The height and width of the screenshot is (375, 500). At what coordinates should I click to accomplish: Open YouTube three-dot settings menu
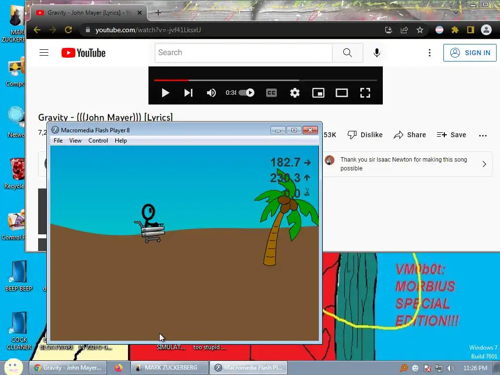430,53
